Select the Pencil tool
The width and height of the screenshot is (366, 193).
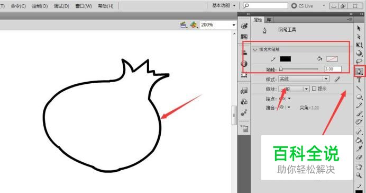[x=359, y=106]
